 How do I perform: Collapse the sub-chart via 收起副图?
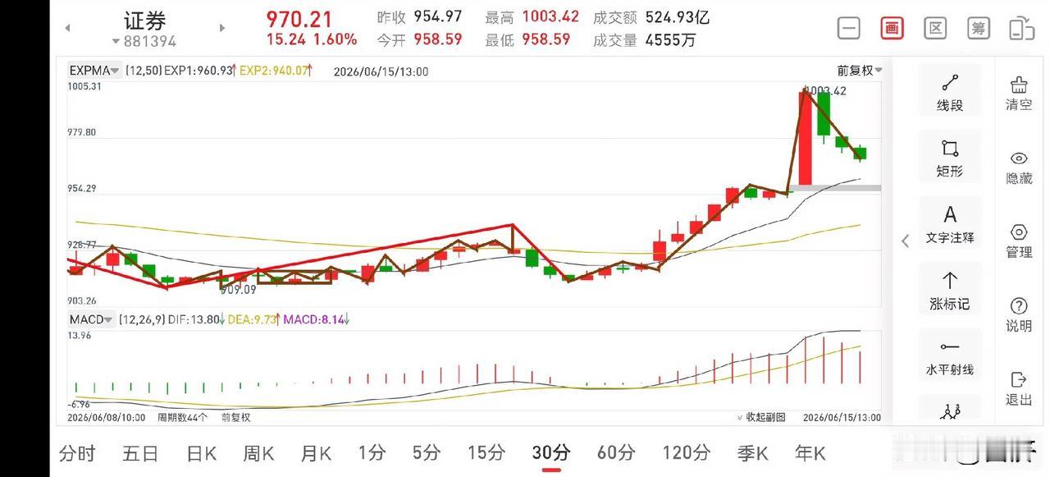[760, 417]
